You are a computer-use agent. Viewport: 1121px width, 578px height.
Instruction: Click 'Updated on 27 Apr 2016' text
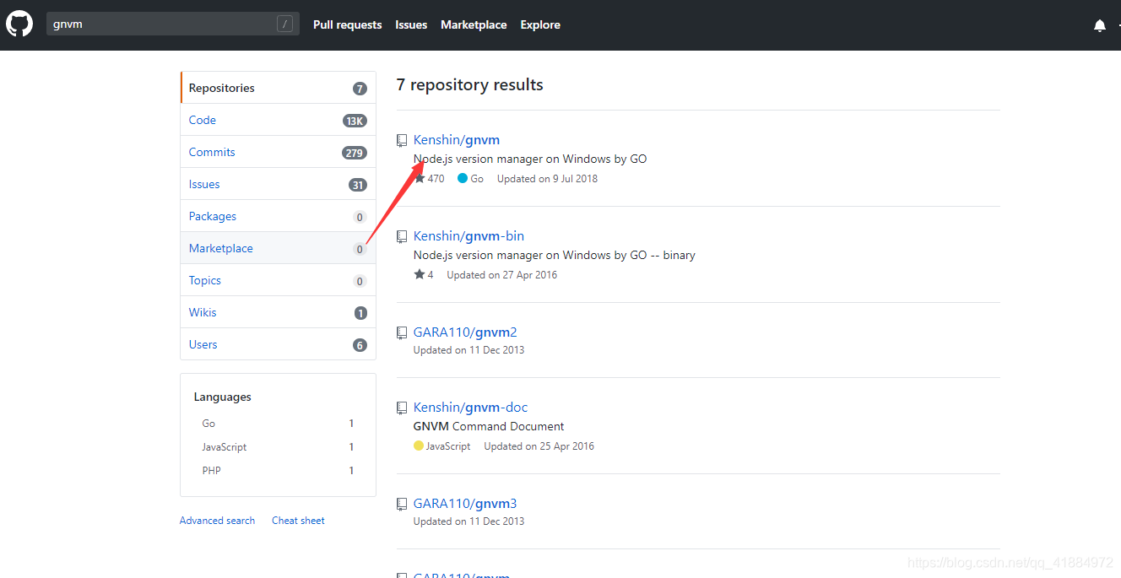click(x=502, y=275)
